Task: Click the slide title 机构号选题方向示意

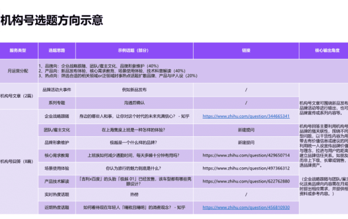Action: coord(51,20)
